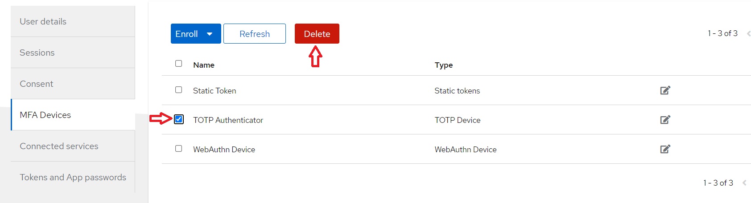751x203 pixels.
Task: Edit the Static Token device
Action: pyautogui.click(x=665, y=90)
